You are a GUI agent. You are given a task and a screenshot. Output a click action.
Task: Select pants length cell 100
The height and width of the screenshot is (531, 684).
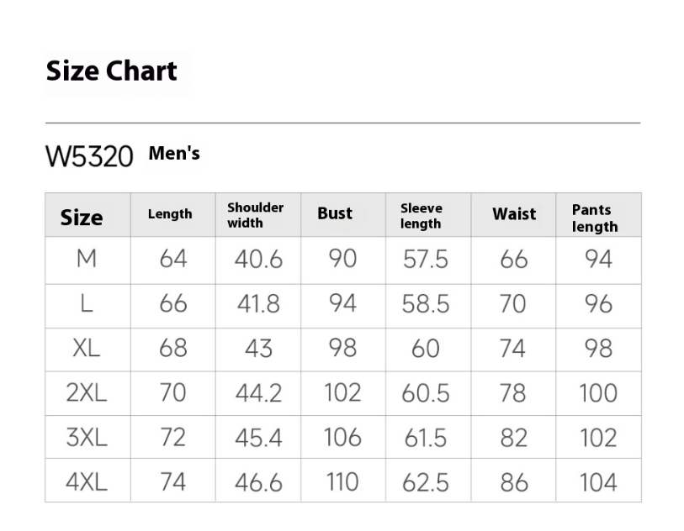(x=598, y=393)
